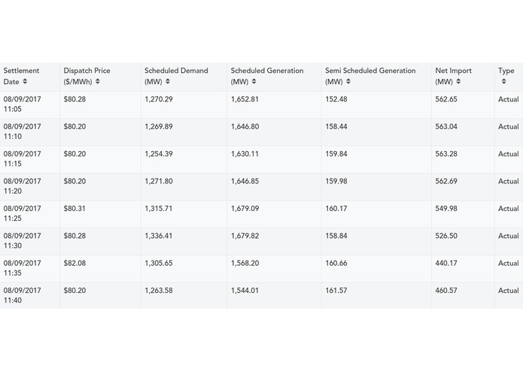Sort by Type column icon

point(503,82)
